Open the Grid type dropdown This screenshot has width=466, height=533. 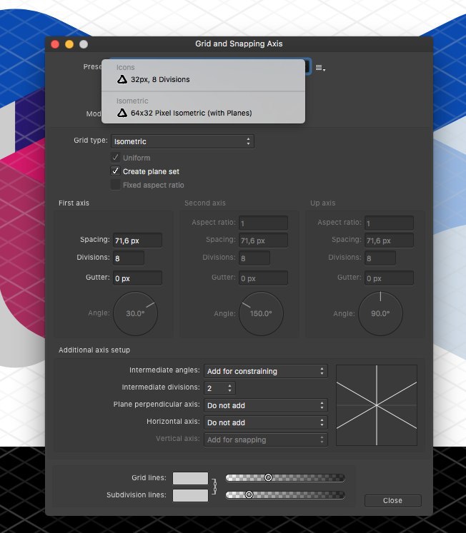pyautogui.click(x=182, y=141)
